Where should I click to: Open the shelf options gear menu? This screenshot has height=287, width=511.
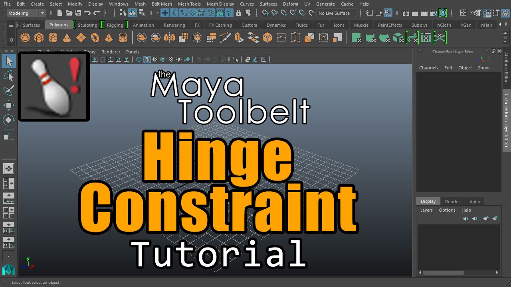(11, 40)
